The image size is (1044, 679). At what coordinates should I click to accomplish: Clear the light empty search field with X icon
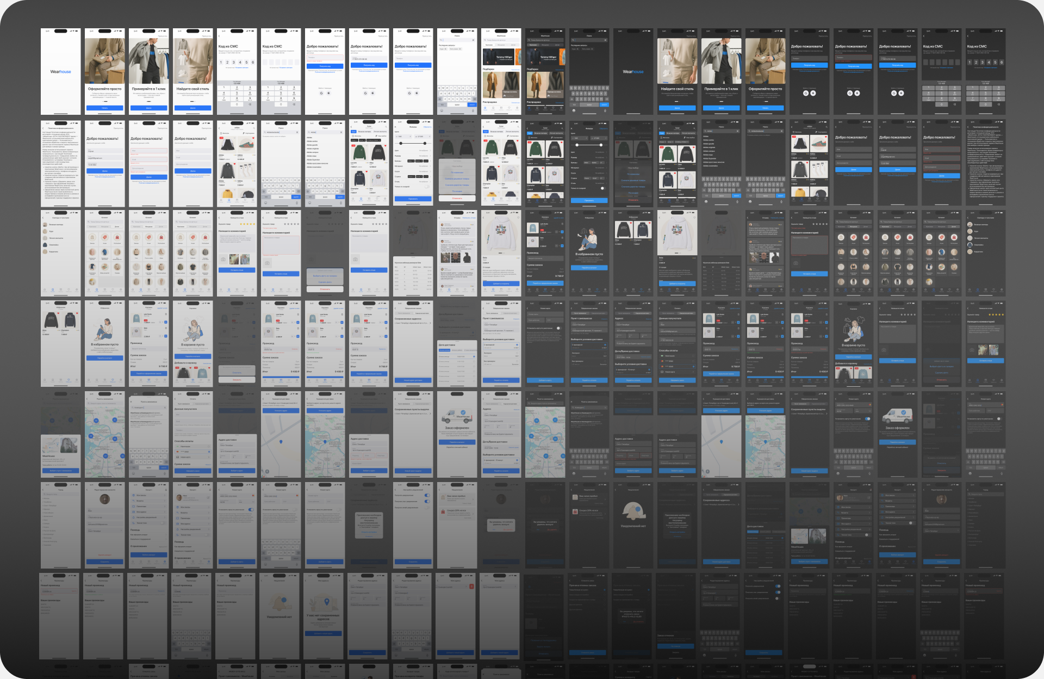[473, 40]
